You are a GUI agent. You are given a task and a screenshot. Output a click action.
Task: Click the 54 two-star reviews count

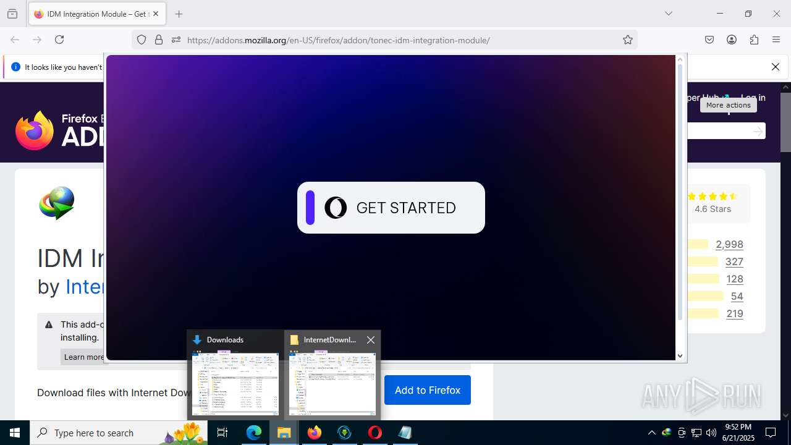pos(737,296)
